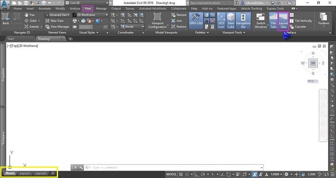Click Named viewports

179,15
